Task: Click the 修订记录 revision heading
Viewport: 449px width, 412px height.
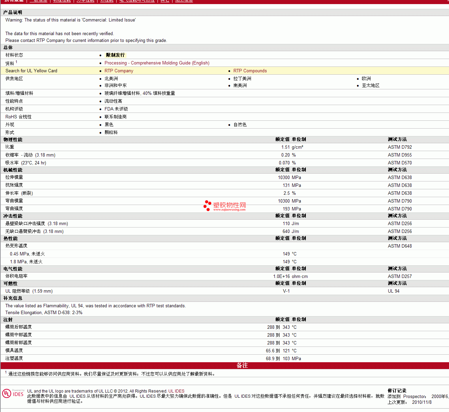Action: 397,391
